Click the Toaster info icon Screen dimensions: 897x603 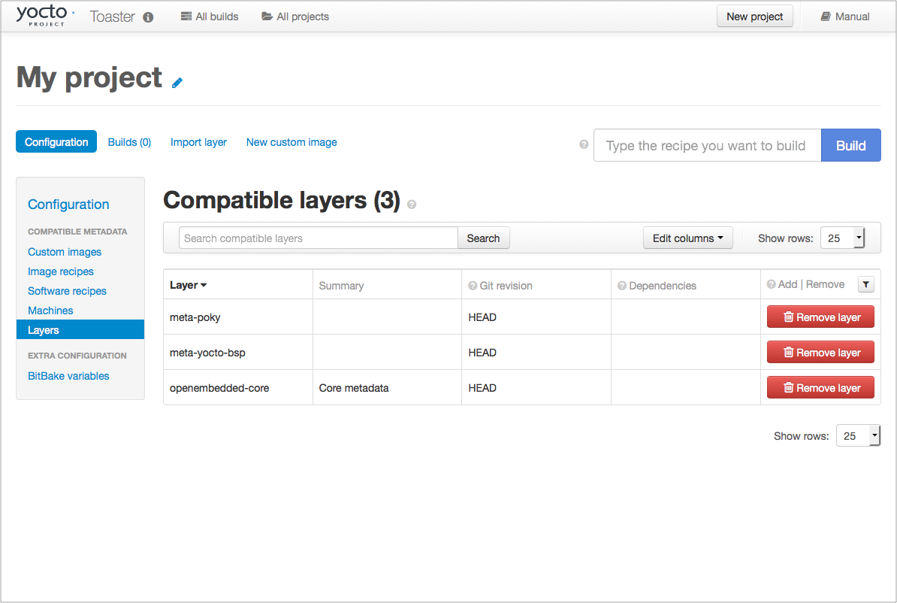(148, 17)
